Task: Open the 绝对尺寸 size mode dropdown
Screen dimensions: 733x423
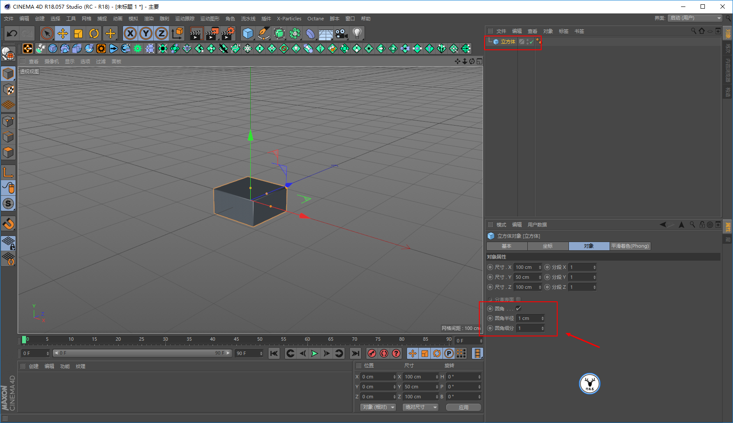Action: pyautogui.click(x=420, y=407)
